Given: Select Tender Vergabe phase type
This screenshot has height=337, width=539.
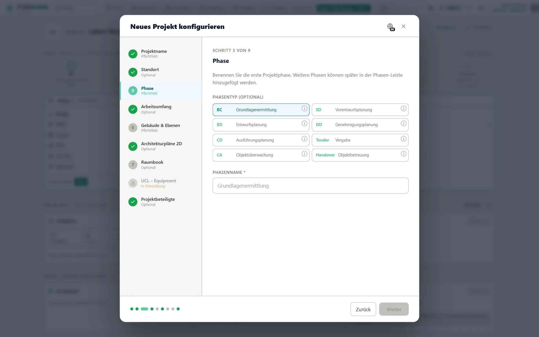Looking at the screenshot, I should coord(360,140).
